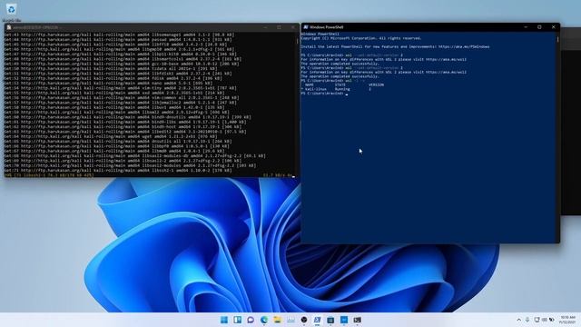Open the Widgets panel in the taskbar
This screenshot has width=581, height=327.
[238, 320]
